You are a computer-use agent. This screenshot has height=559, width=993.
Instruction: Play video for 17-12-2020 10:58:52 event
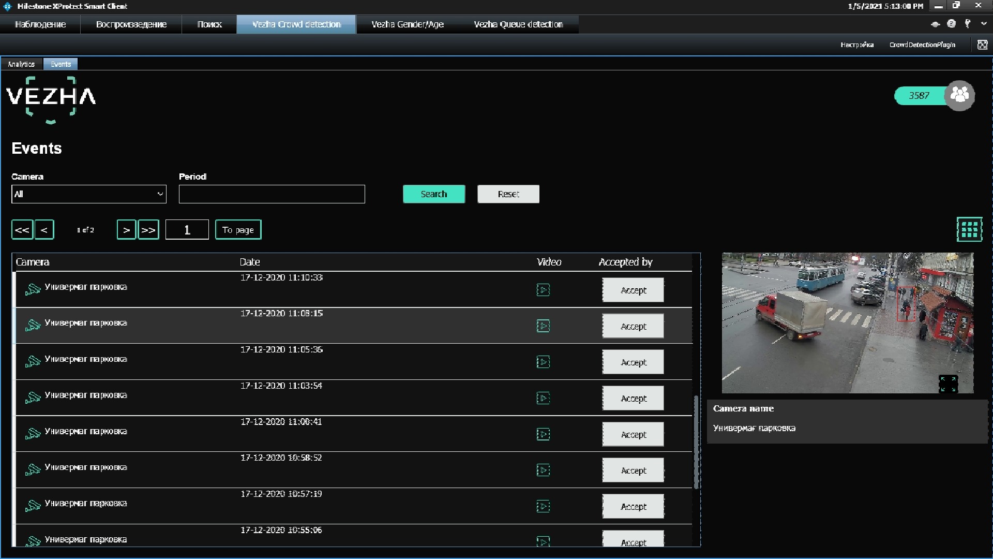click(x=543, y=470)
